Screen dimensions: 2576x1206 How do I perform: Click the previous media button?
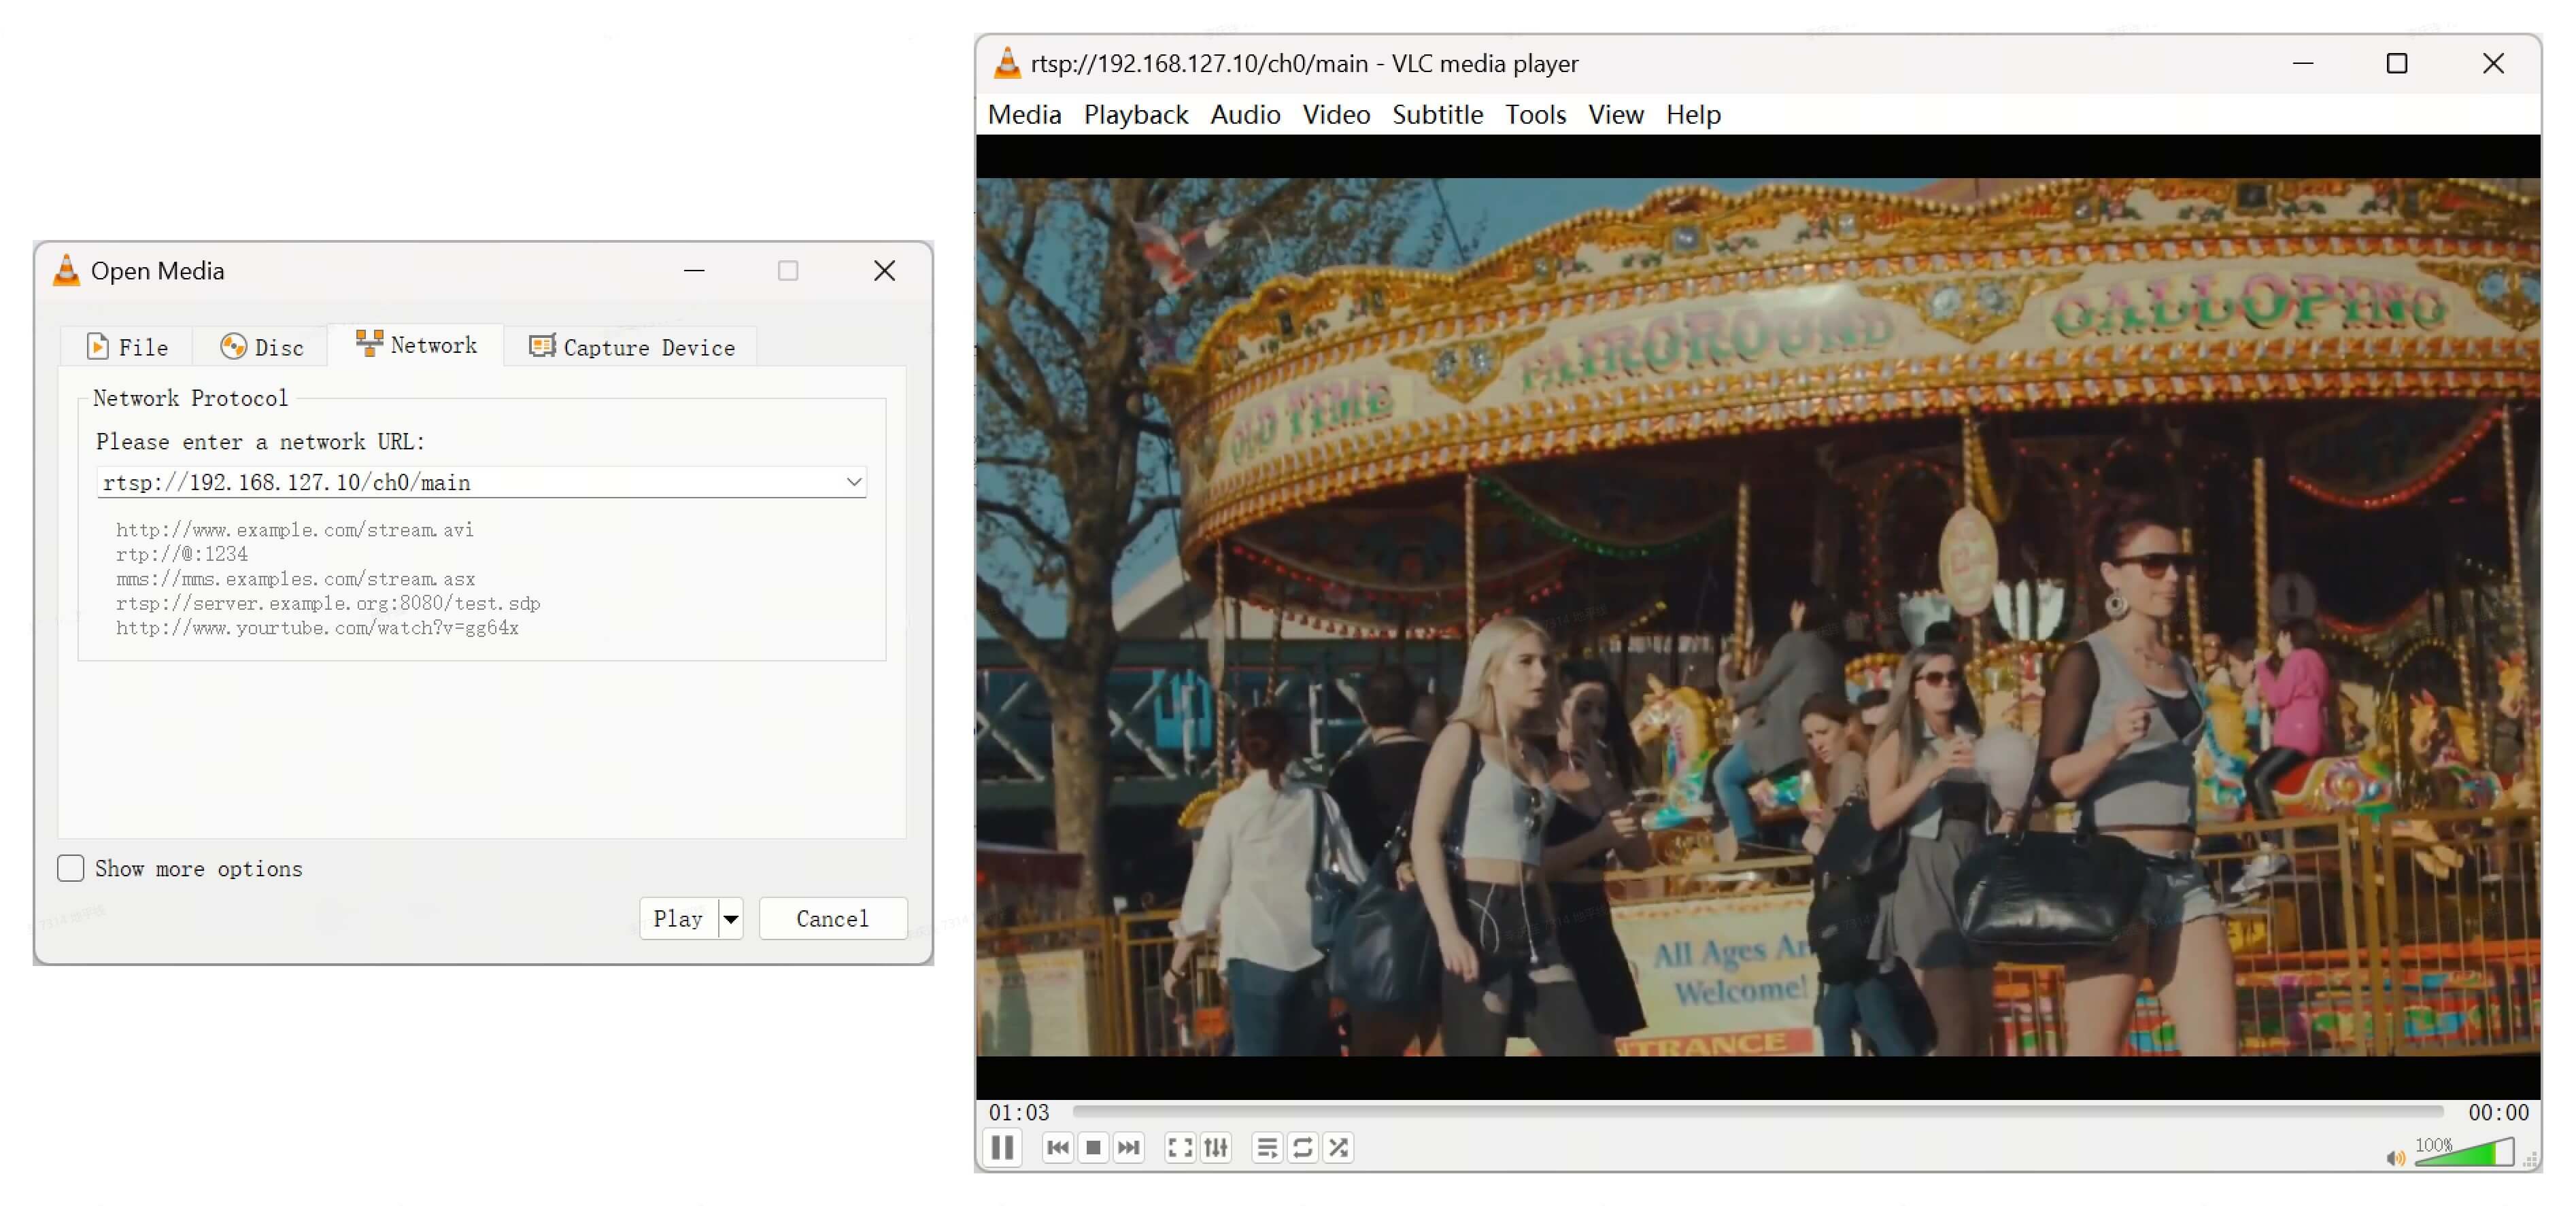1057,1148
